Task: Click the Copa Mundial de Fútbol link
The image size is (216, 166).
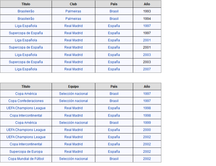Action: tap(26, 159)
